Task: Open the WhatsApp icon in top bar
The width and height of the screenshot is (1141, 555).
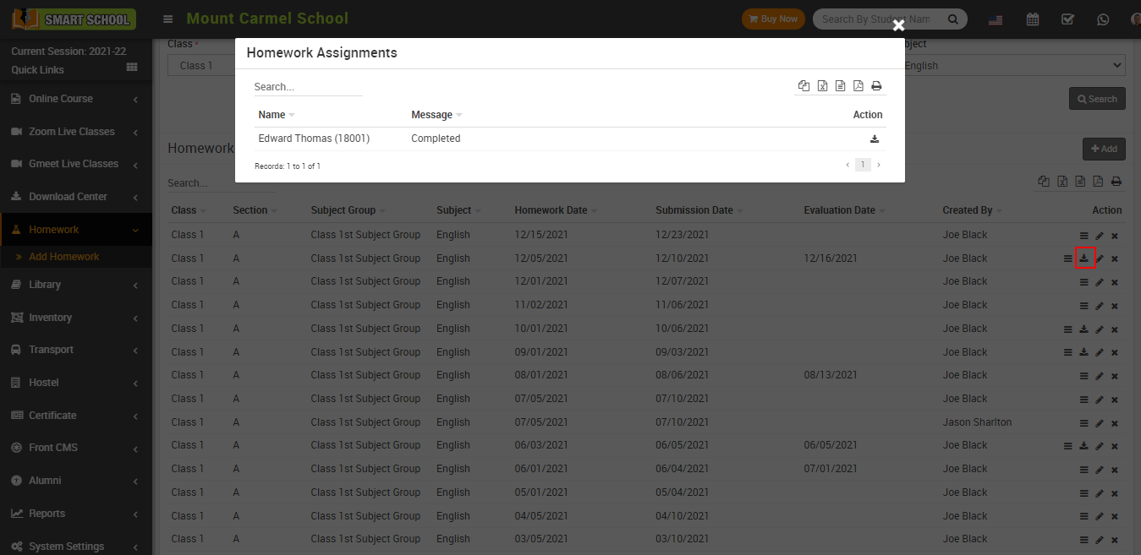Action: coord(1103,19)
